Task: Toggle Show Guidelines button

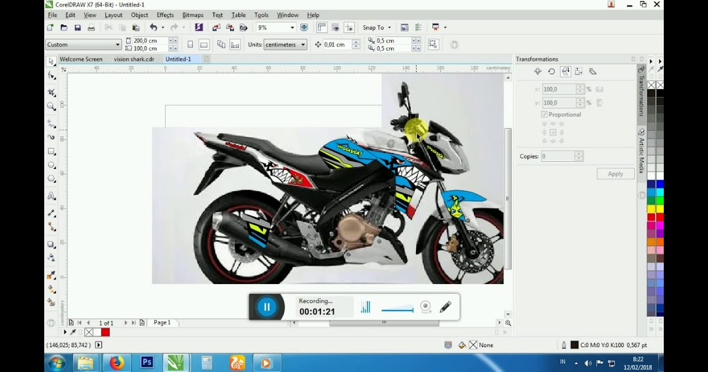Action: pyautogui.click(x=349, y=27)
